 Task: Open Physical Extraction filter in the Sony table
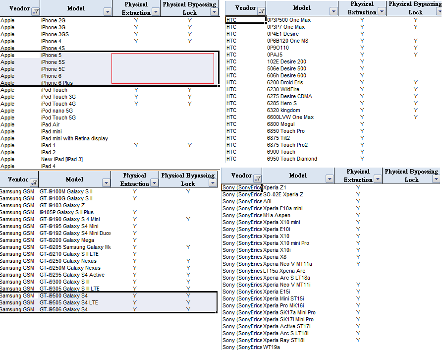[x=378, y=178]
